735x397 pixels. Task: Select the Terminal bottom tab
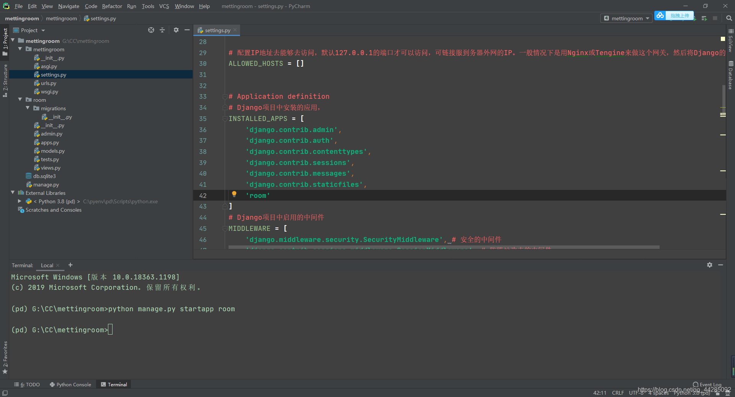(x=114, y=384)
